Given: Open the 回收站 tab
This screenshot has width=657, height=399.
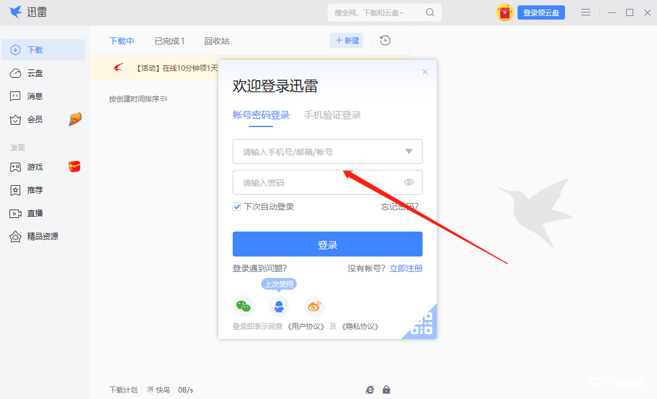Looking at the screenshot, I should point(216,40).
